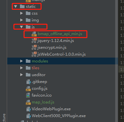Click the css folder icon
This screenshot has height=122, width=124.
pyautogui.click(x=28, y=13)
